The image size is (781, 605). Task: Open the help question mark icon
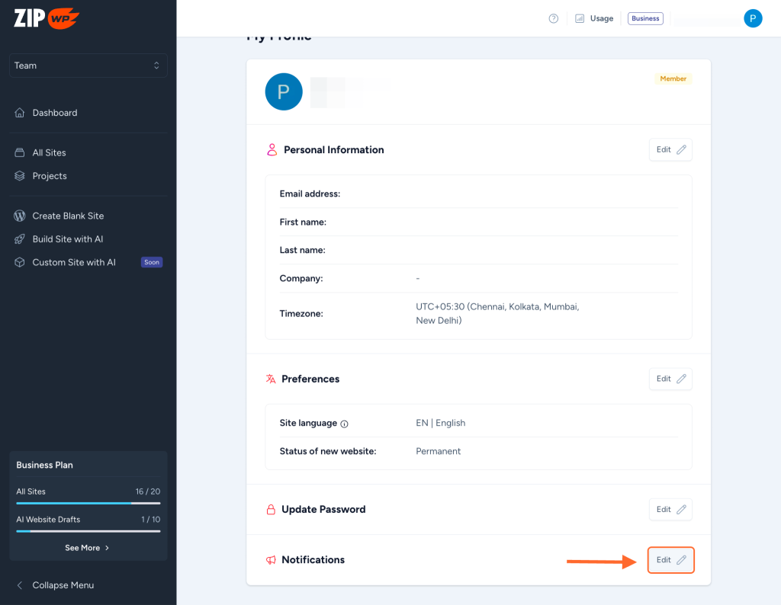click(x=554, y=18)
